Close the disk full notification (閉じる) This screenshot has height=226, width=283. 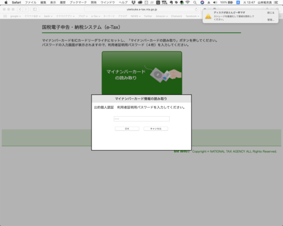pos(271,13)
